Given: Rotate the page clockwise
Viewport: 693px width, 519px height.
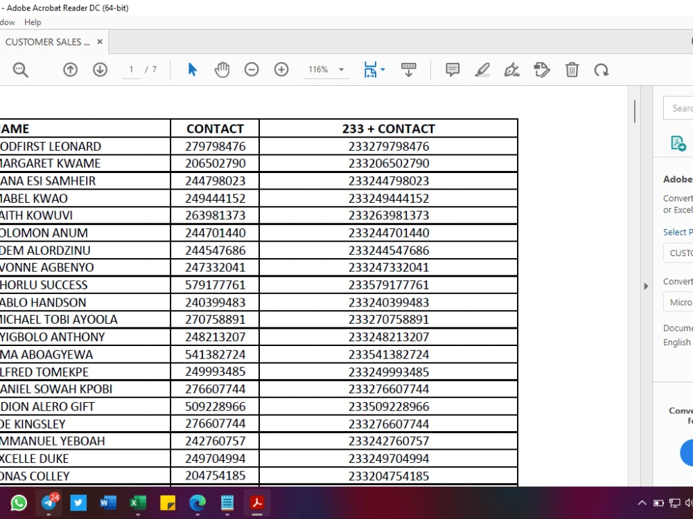Looking at the screenshot, I should pyautogui.click(x=602, y=70).
